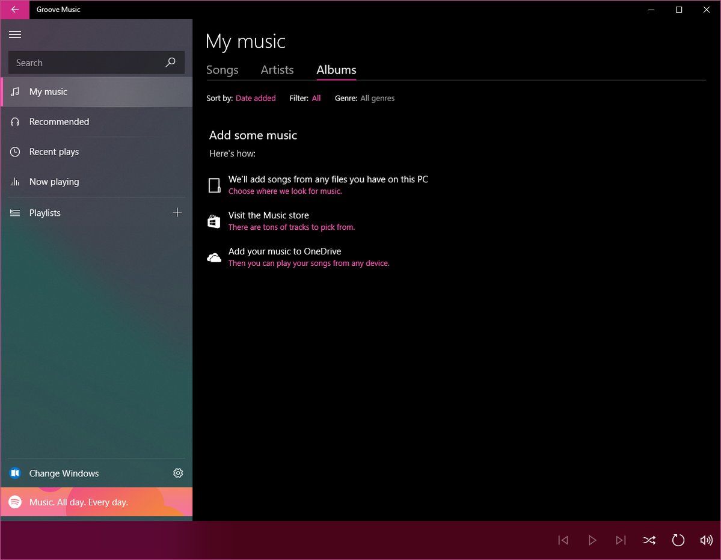Open Now playing view
The image size is (721, 560).
click(x=97, y=182)
